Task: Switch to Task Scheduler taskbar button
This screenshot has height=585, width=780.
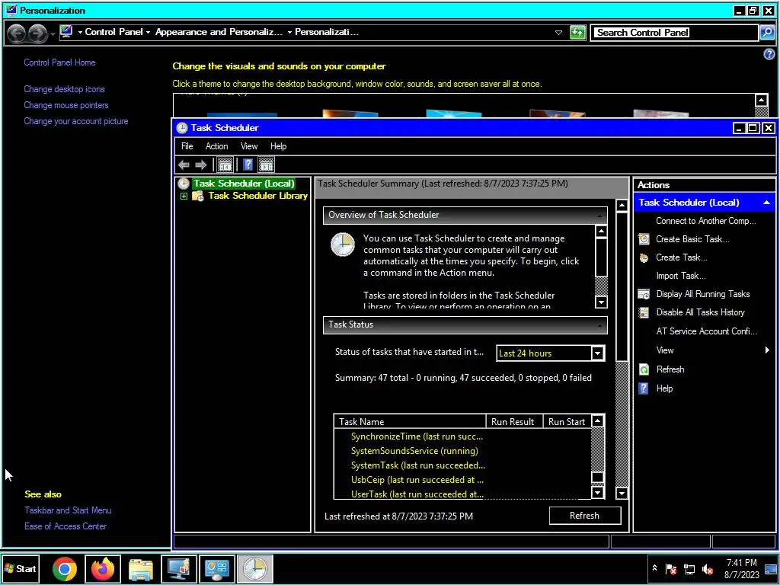Action: (x=255, y=568)
